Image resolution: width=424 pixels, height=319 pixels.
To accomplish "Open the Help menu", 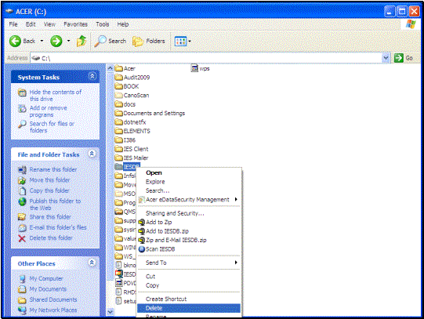I will pyautogui.click(x=123, y=24).
